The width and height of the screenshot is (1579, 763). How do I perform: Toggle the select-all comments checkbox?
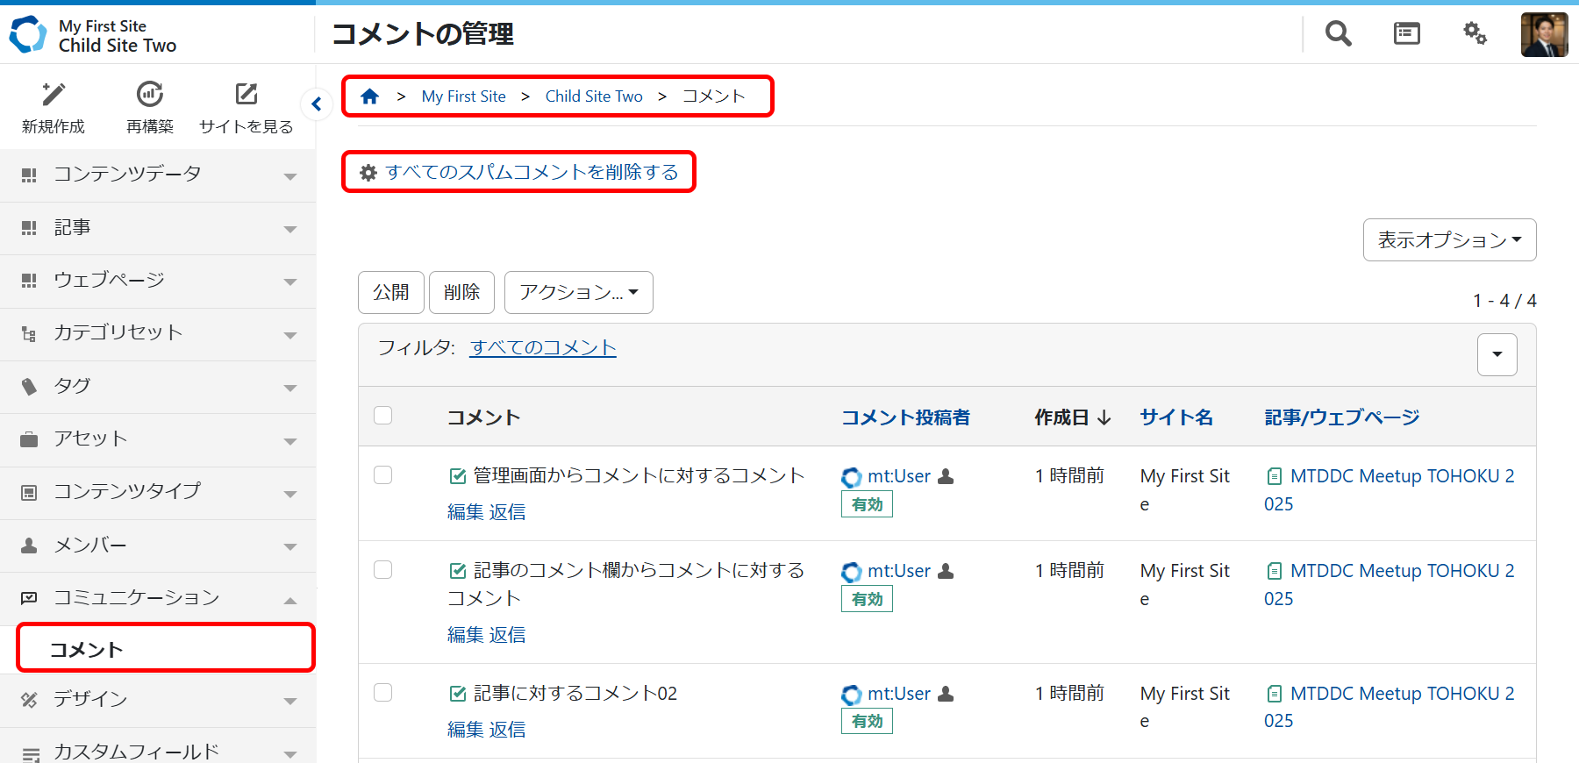383,416
